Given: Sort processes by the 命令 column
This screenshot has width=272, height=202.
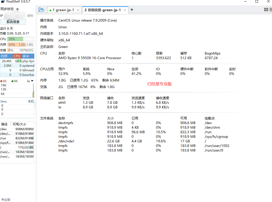Looking at the screenshot, I should coord(27,56).
